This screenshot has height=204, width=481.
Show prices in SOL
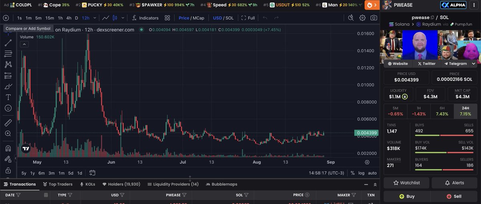click(x=230, y=18)
